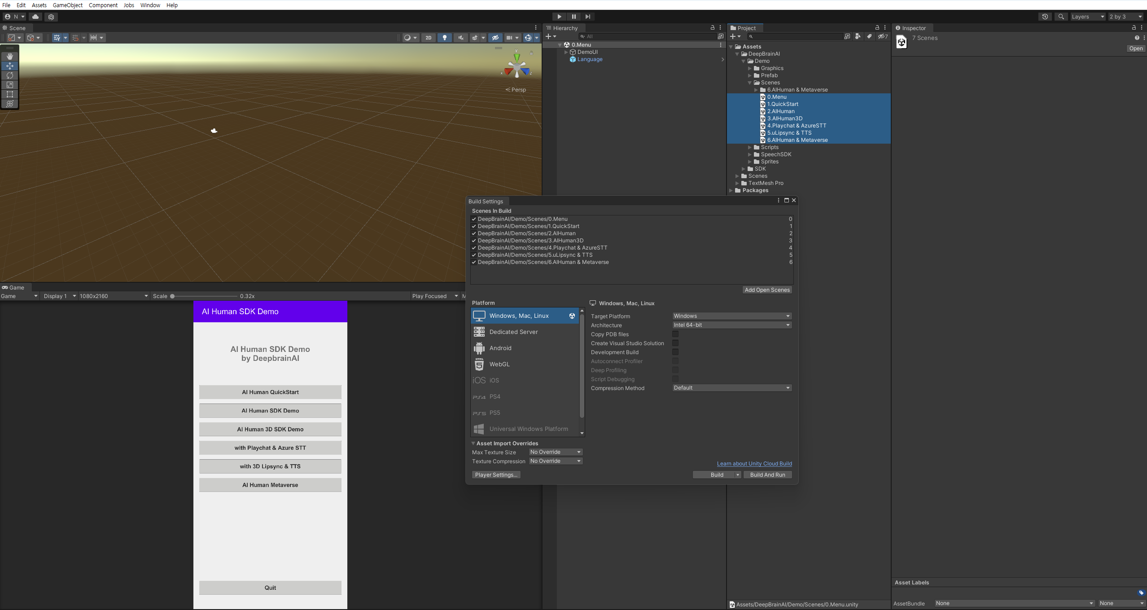Select the Rotate tool
The image size is (1147, 610).
click(x=10, y=75)
